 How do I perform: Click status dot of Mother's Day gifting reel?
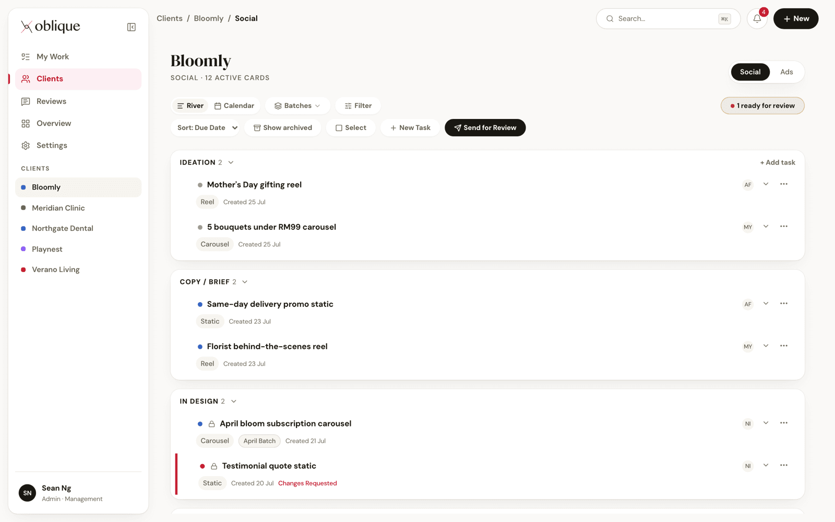pyautogui.click(x=200, y=185)
